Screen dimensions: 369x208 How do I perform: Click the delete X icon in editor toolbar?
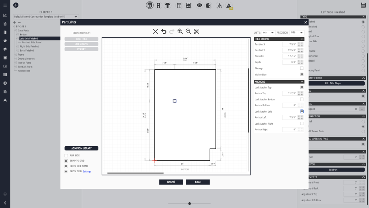(155, 31)
